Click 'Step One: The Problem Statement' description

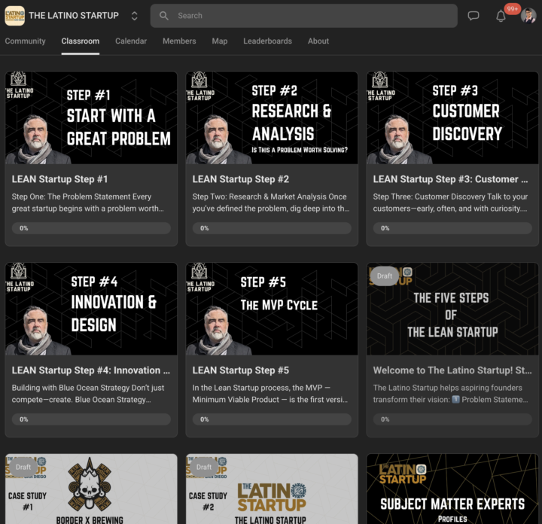click(88, 203)
